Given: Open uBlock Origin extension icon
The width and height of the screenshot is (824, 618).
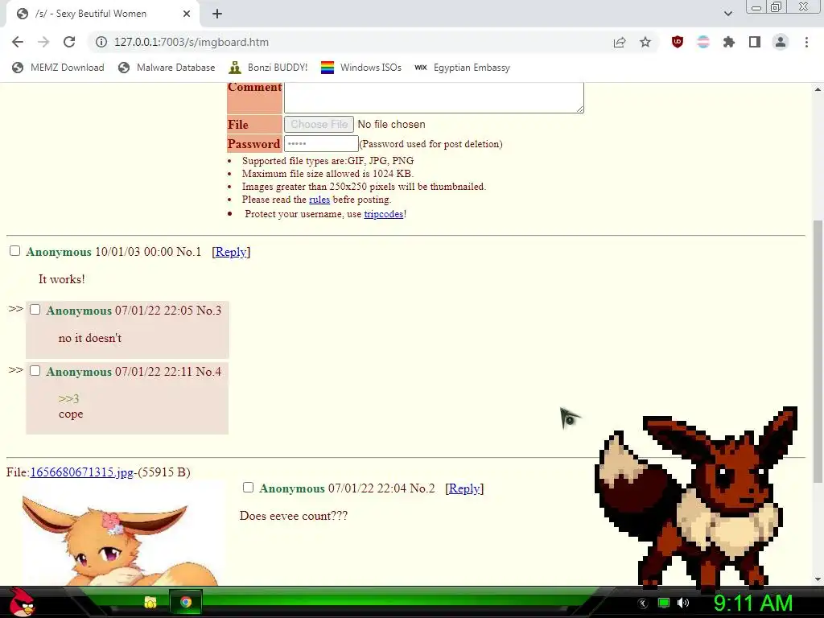Looking at the screenshot, I should tap(678, 42).
